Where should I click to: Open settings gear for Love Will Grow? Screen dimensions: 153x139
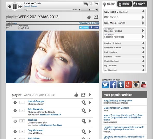tap(84, 131)
